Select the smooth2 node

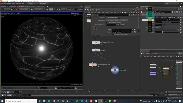coord(96,50)
